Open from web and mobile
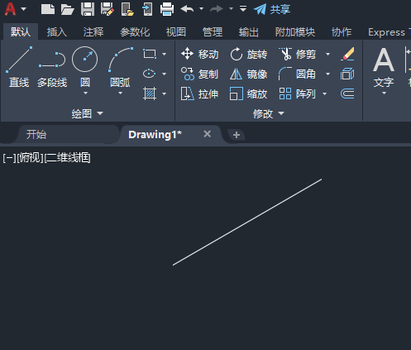This screenshot has height=350, width=411. tap(127, 9)
